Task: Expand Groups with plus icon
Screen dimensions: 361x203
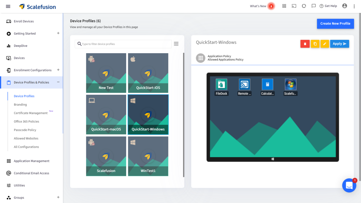Action: point(58,197)
